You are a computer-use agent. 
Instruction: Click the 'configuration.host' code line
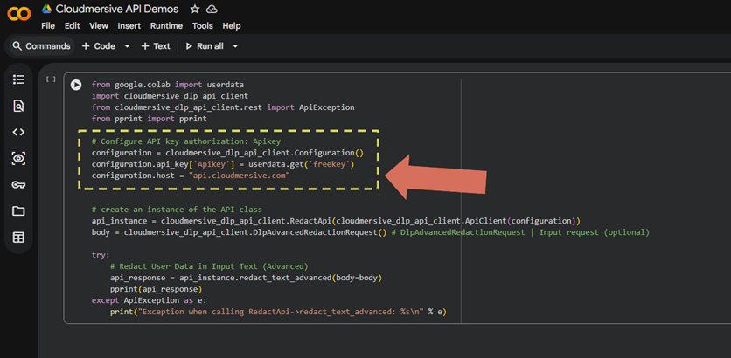191,176
